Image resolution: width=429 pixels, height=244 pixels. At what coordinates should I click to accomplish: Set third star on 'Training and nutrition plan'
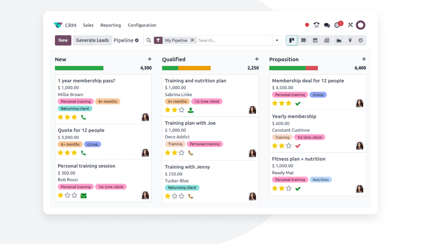tap(181, 110)
